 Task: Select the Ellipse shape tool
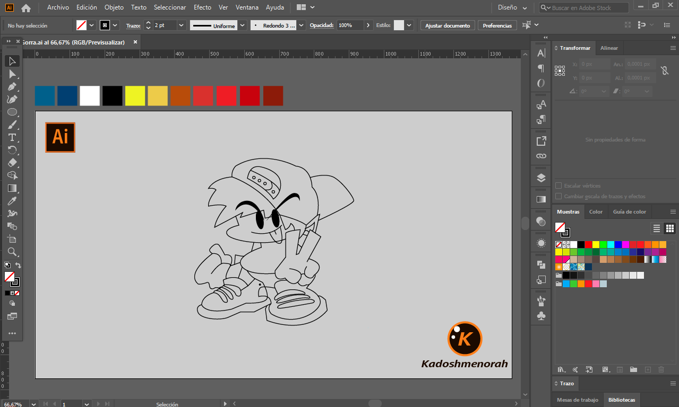pos(12,112)
